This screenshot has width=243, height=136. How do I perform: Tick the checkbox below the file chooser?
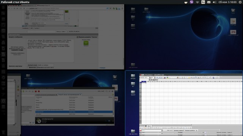(28, 67)
